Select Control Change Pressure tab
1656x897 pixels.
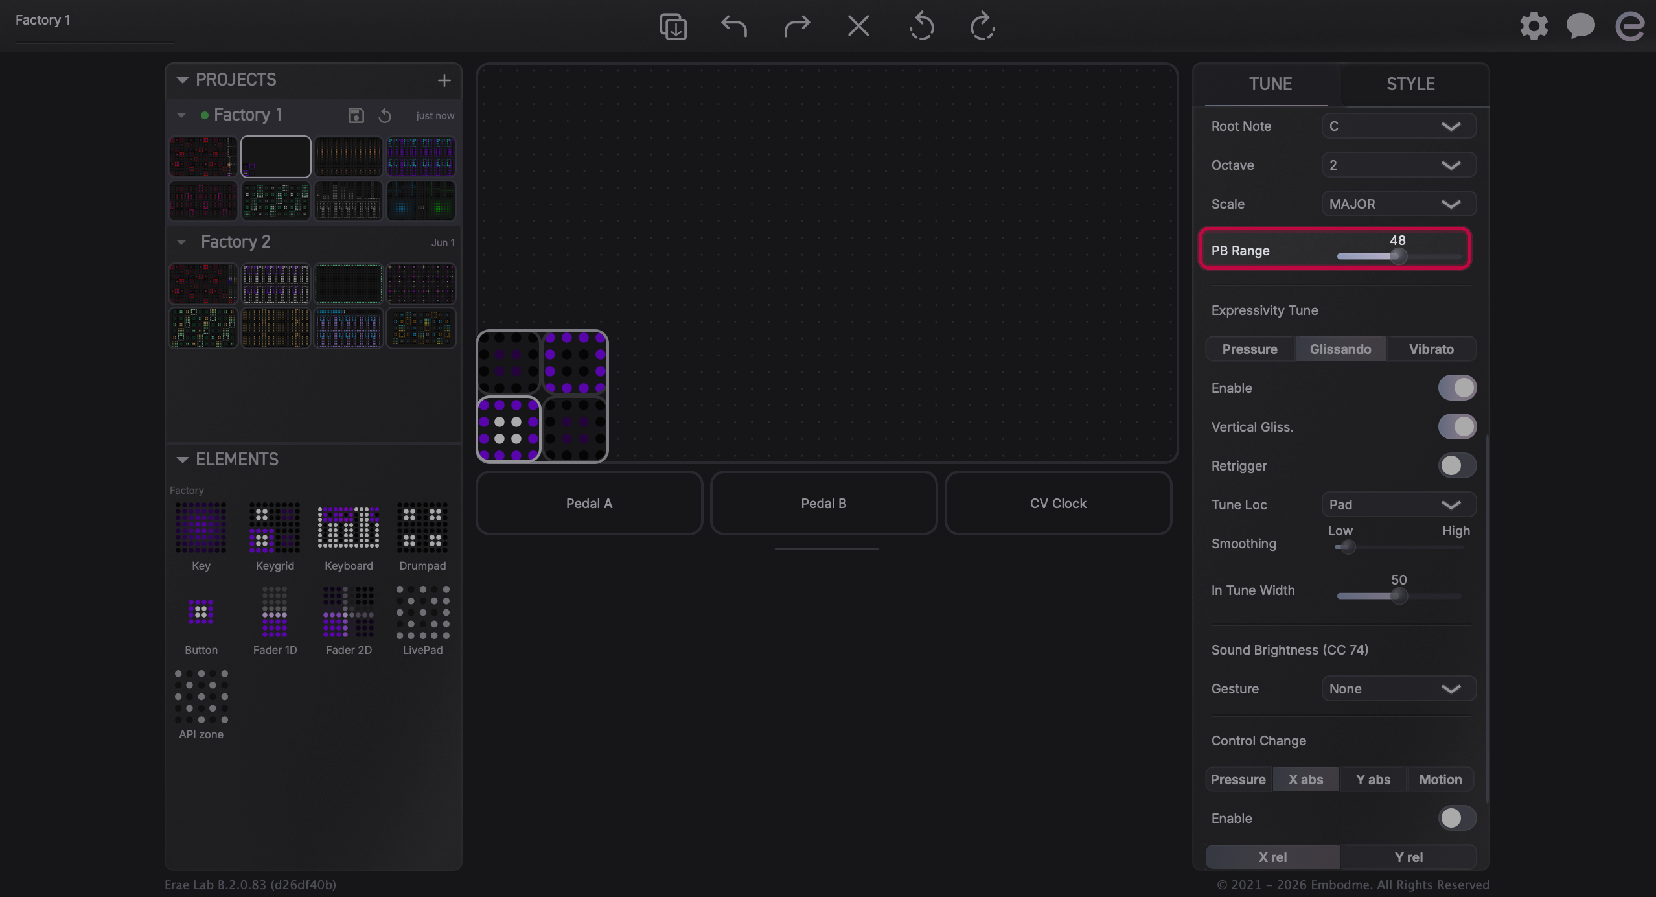point(1238,779)
